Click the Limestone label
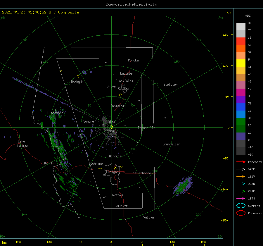Screen dimensions: 263x246 coord(55,113)
